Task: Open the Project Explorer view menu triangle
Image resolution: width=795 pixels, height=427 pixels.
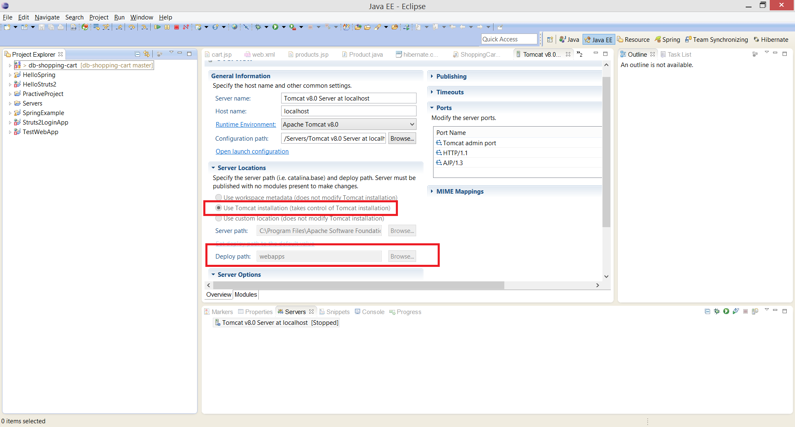Action: 171,53
